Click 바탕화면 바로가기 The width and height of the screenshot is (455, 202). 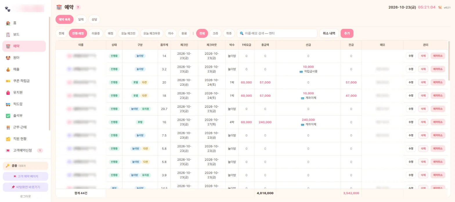tap(25, 187)
